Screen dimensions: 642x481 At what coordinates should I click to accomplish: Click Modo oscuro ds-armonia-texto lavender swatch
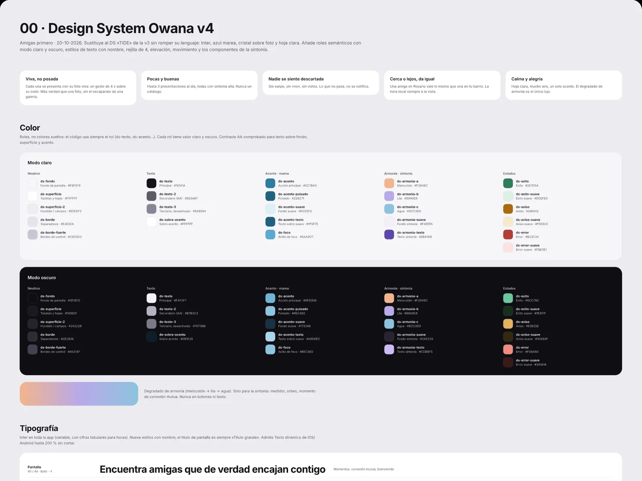389,350
